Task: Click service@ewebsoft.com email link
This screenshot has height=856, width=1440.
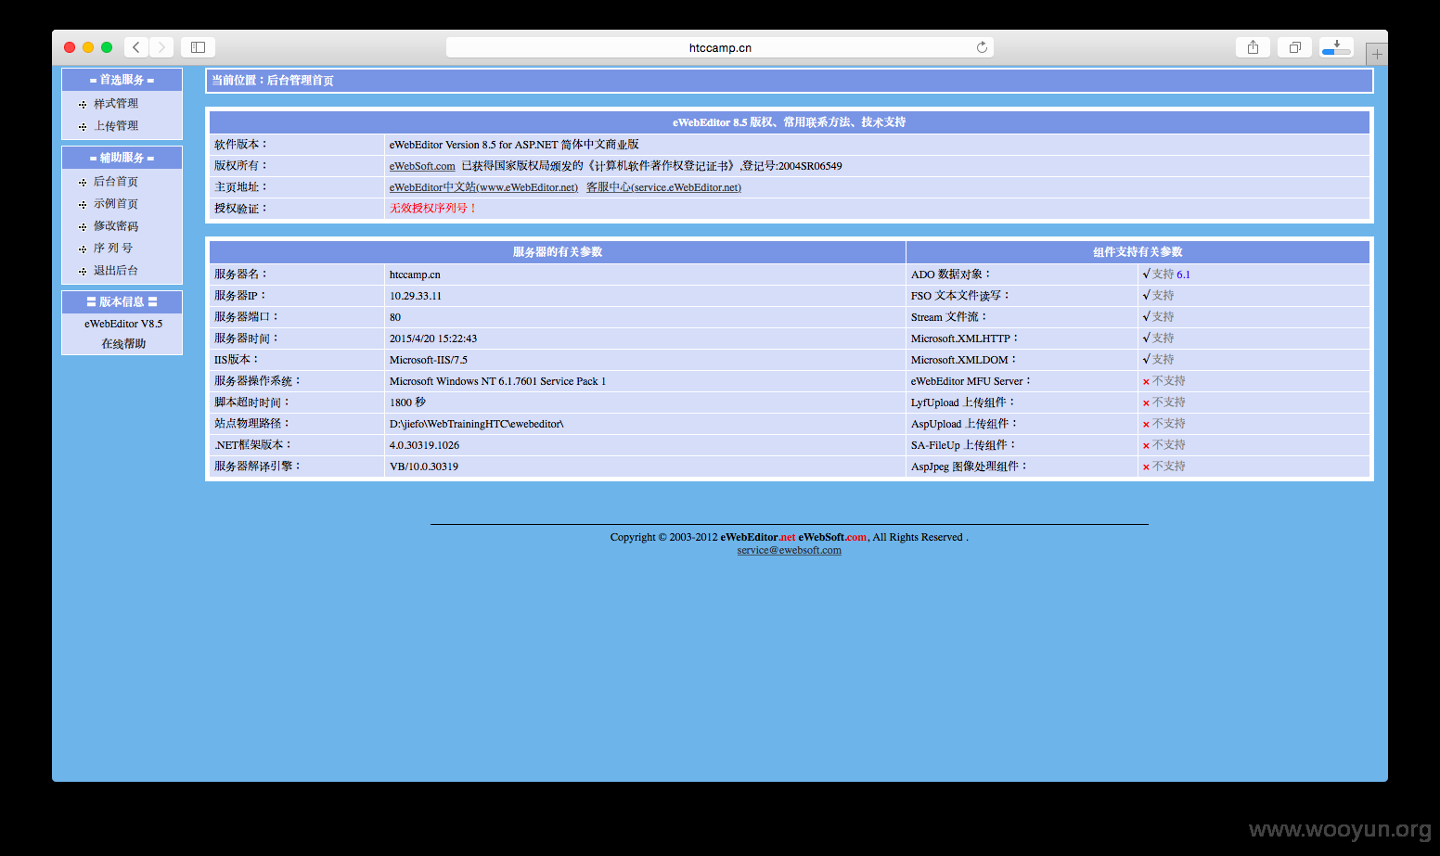Action: [790, 550]
